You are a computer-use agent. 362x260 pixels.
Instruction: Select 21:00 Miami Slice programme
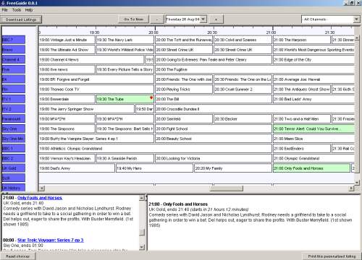pos(313,139)
